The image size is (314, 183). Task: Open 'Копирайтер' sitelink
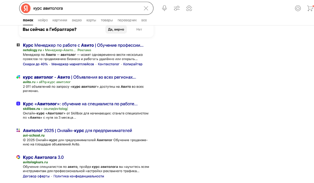tap(133, 64)
